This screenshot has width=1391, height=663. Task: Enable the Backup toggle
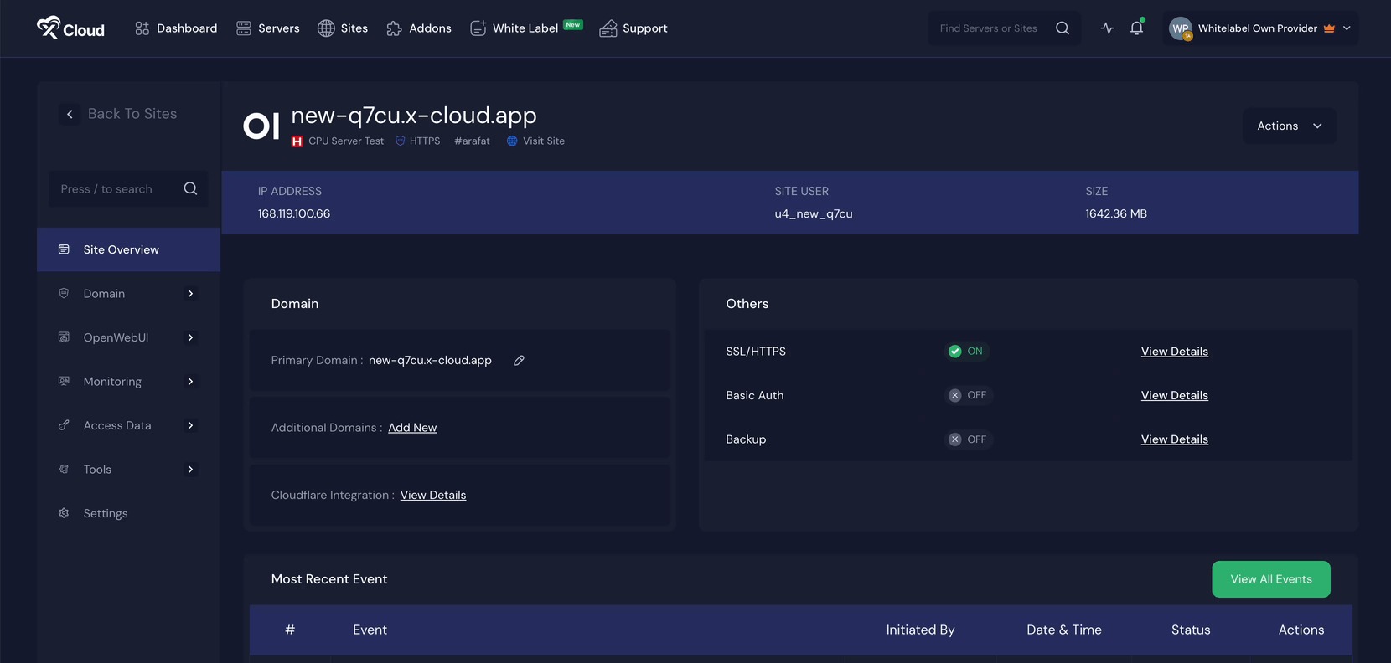[967, 439]
